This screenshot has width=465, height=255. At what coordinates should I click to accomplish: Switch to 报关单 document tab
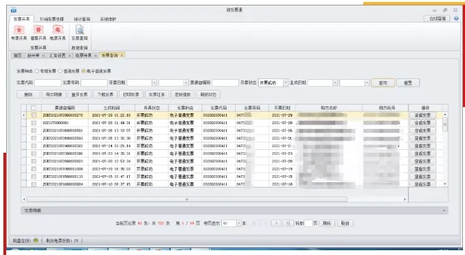coord(33,56)
